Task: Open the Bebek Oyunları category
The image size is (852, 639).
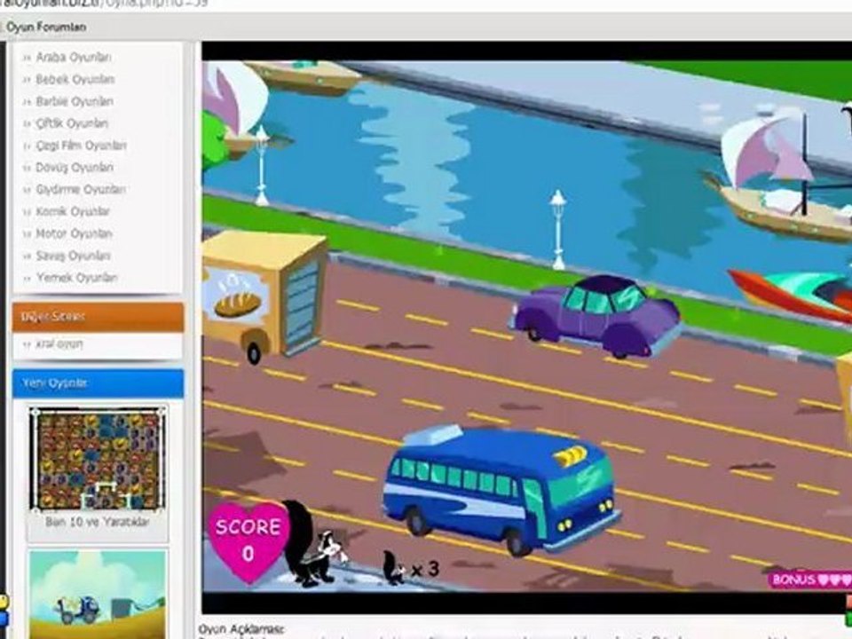Action: click(x=75, y=79)
